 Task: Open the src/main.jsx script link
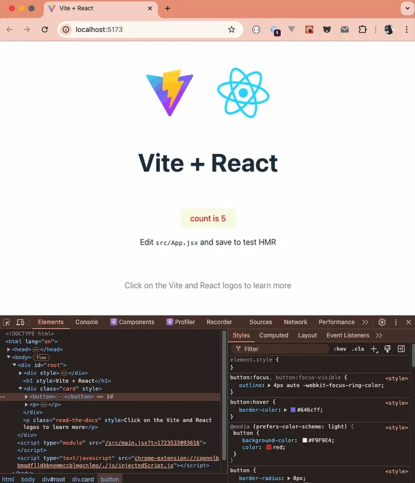(152, 443)
